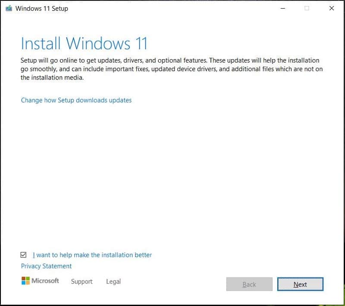Close the Windows 11 Setup window
345x306 pixels.
click(332, 8)
